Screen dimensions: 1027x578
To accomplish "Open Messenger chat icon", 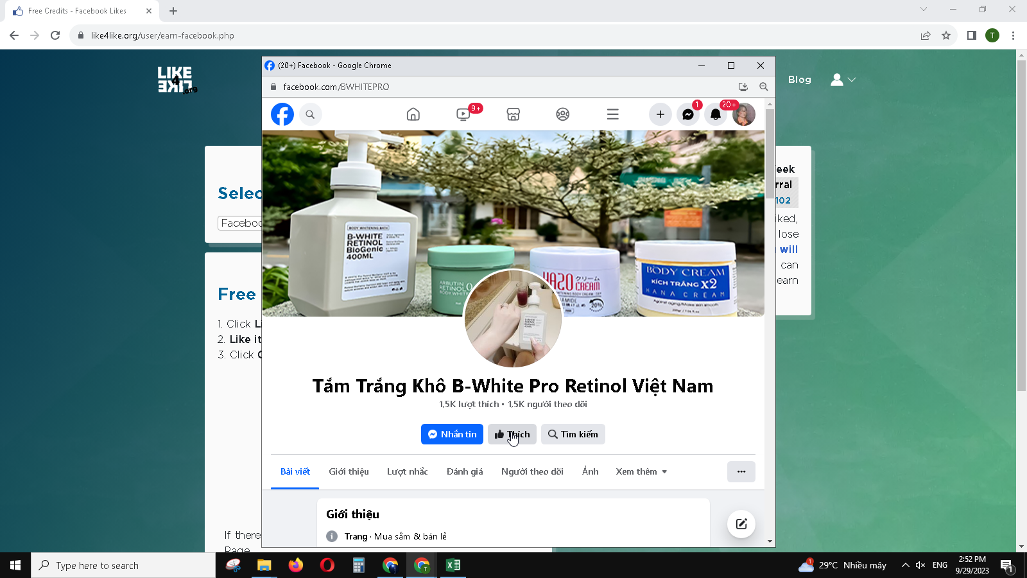I will tap(688, 114).
